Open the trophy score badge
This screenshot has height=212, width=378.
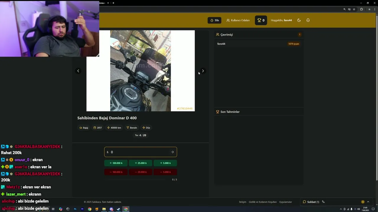[x=261, y=20]
